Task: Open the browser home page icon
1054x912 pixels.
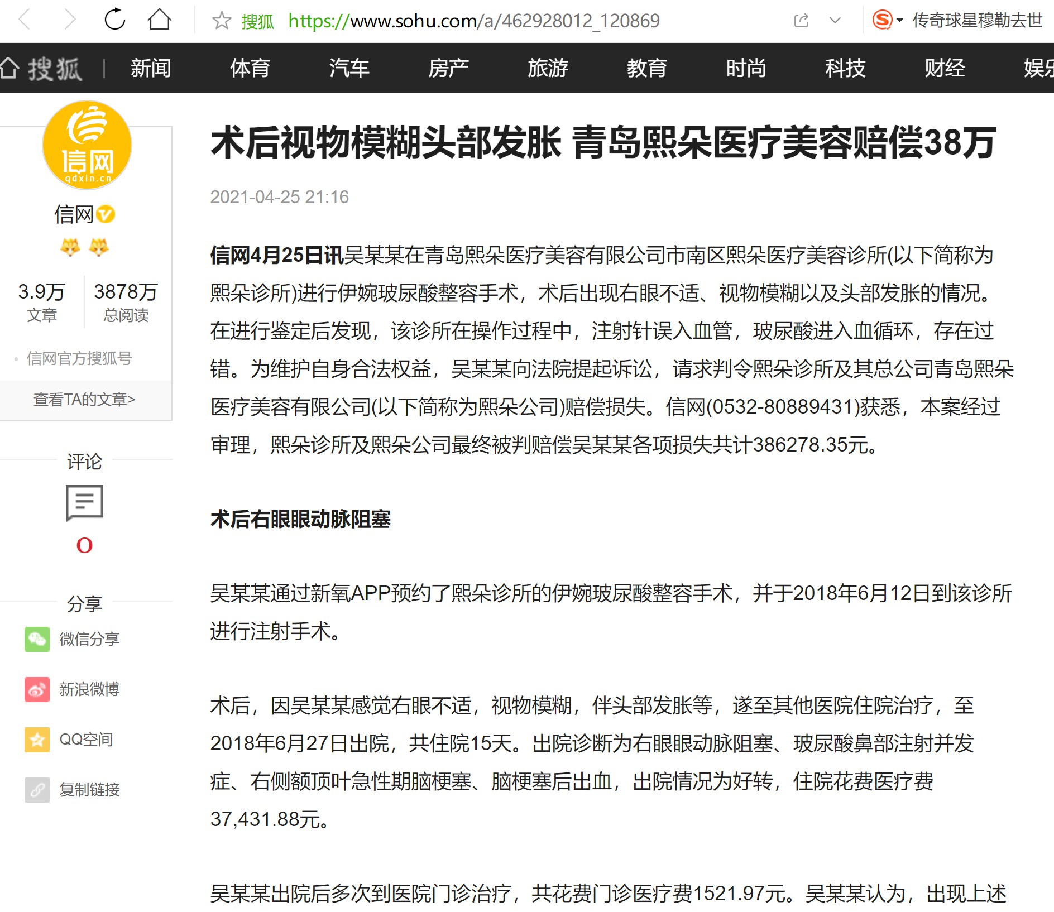Action: tap(160, 20)
